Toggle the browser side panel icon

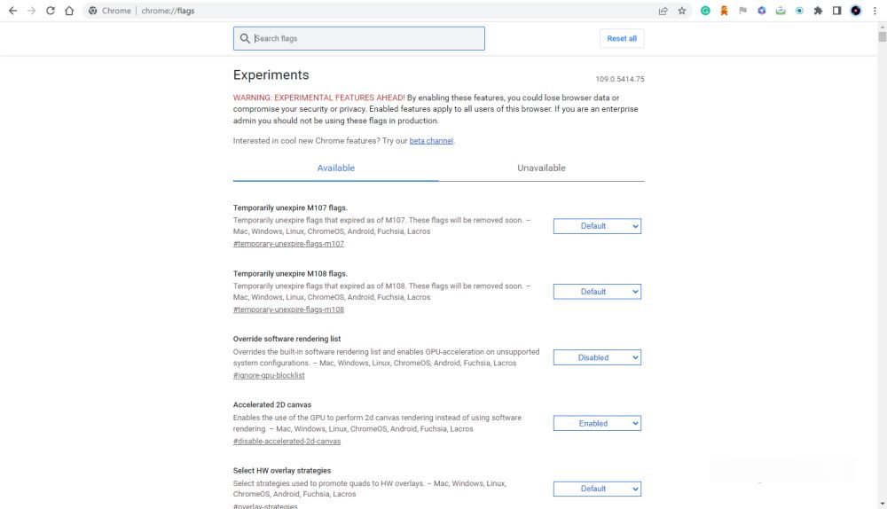836,11
